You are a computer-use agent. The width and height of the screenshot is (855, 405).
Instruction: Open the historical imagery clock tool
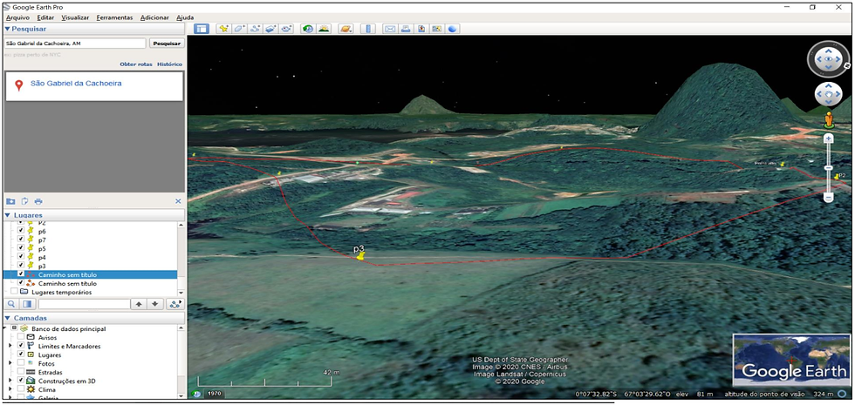[x=307, y=29]
